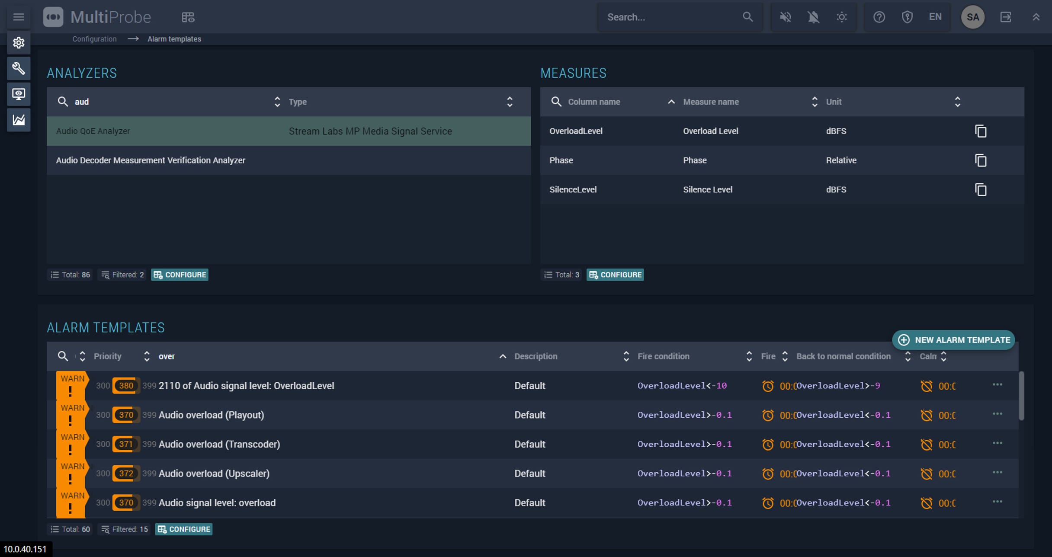This screenshot has height=557, width=1052.
Task: Open the hamburger main menu
Action: coord(19,17)
